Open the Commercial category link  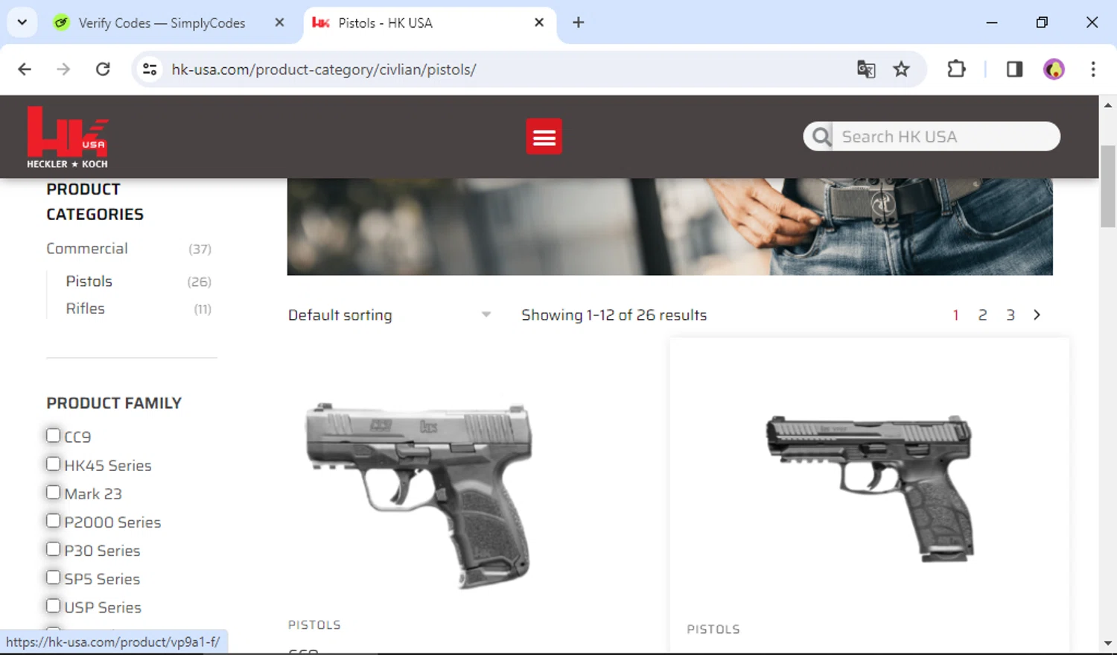(x=87, y=248)
